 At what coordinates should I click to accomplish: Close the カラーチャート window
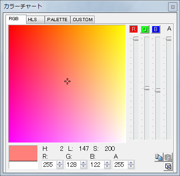tap(173, 7)
